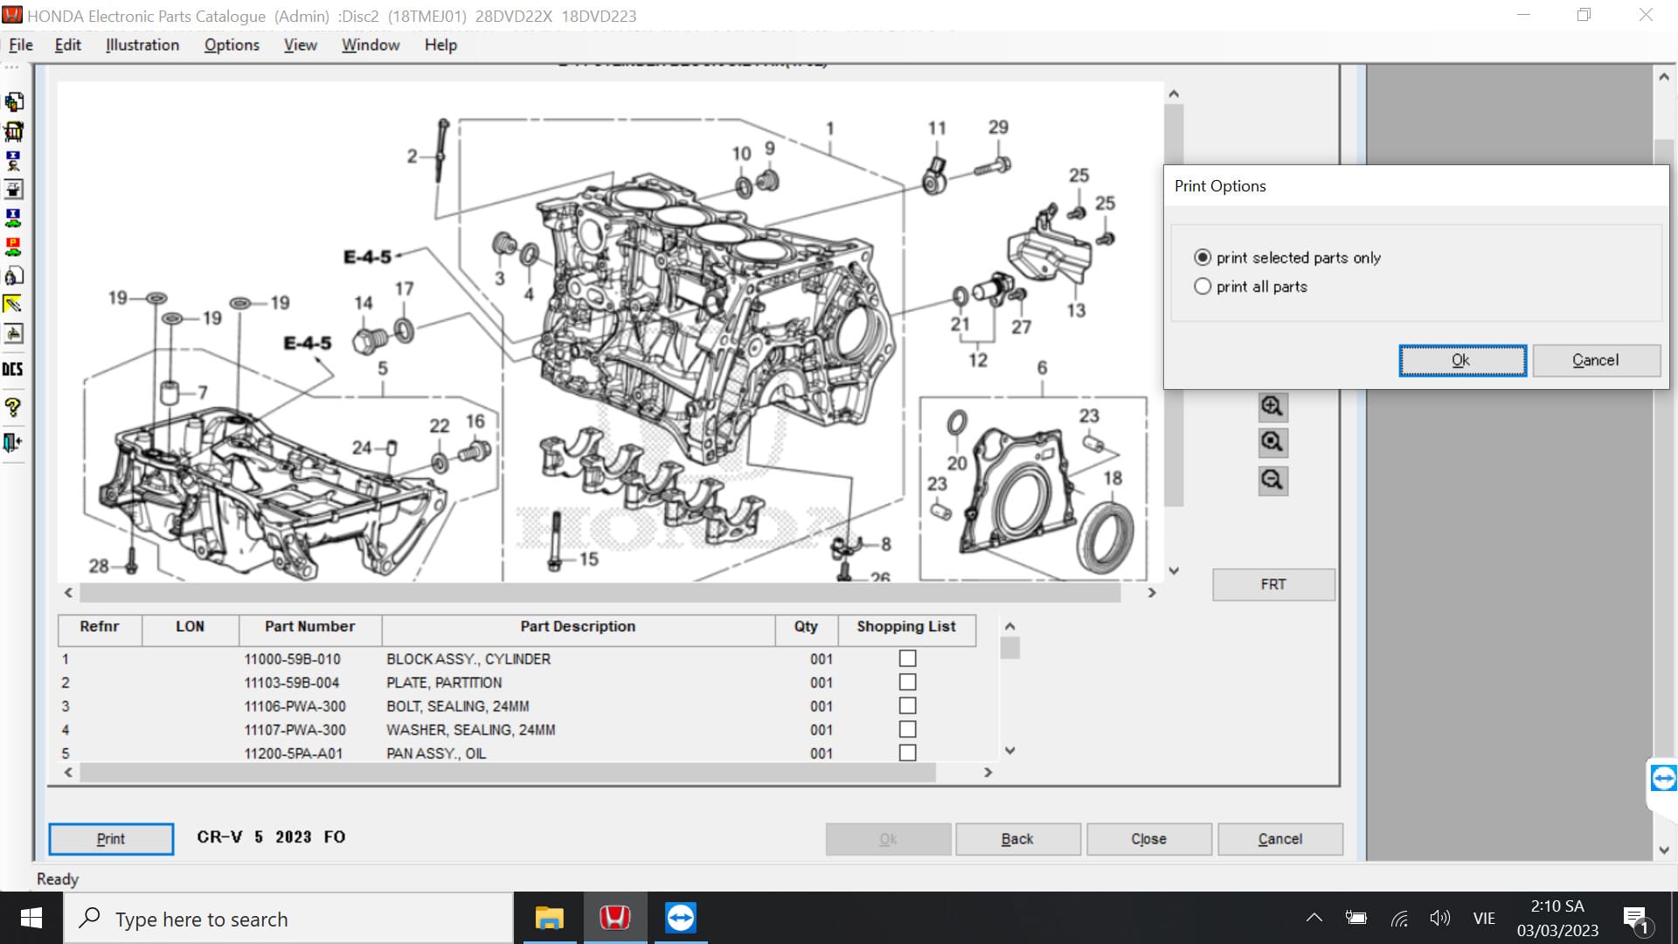Click the Close button in bottom row
This screenshot has height=944, width=1678.
pos(1148,839)
